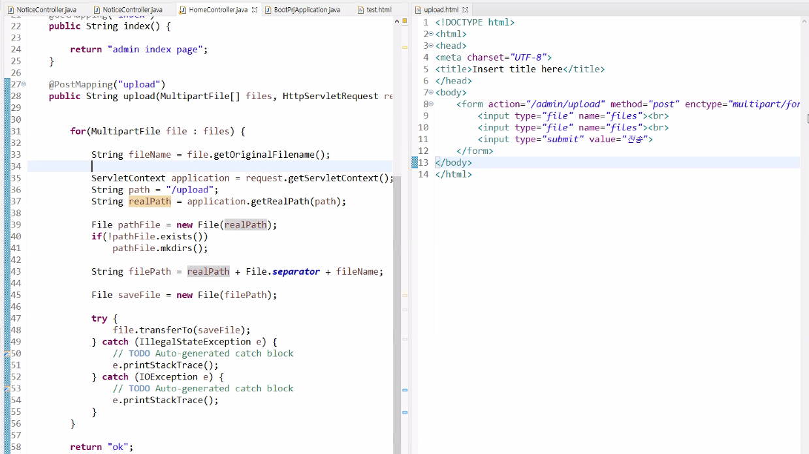Click realPath inside new File( on line 39
The height and width of the screenshot is (454, 809).
246,225
